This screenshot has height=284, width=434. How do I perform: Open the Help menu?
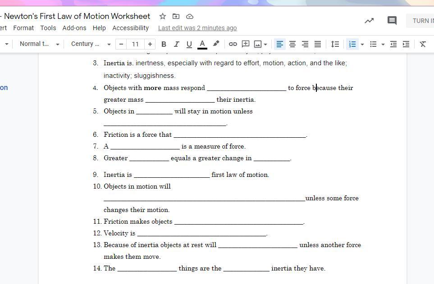99,28
